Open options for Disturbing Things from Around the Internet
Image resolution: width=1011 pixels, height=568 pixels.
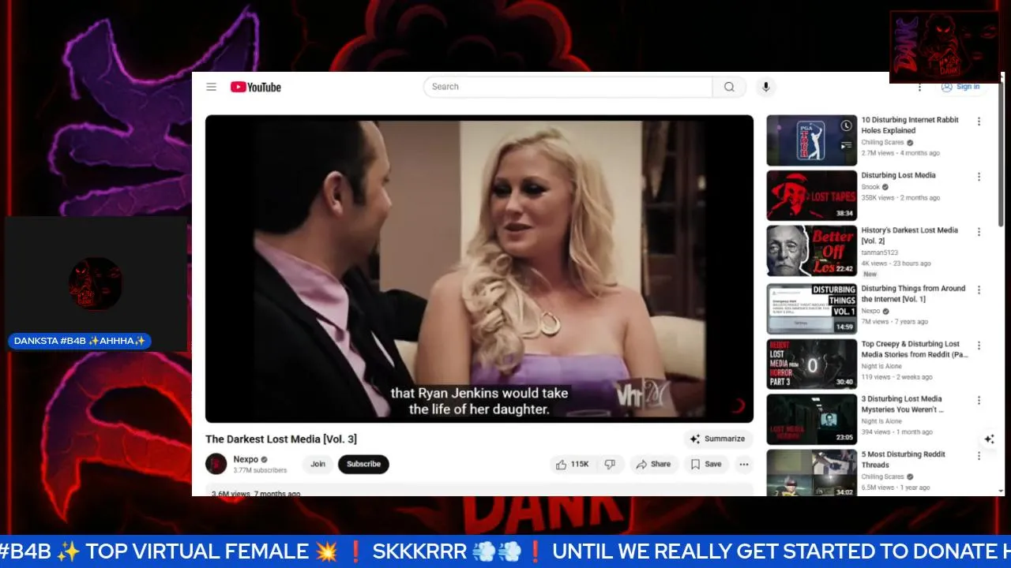979,290
